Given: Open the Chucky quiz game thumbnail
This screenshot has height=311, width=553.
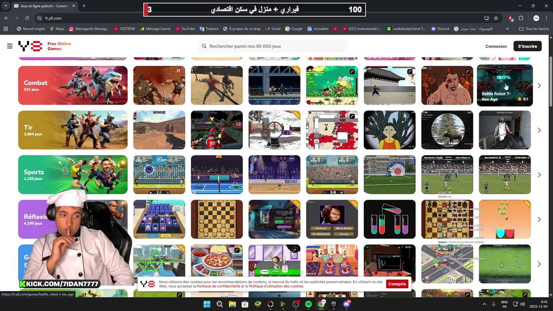Looking at the screenshot, I should tap(332, 219).
